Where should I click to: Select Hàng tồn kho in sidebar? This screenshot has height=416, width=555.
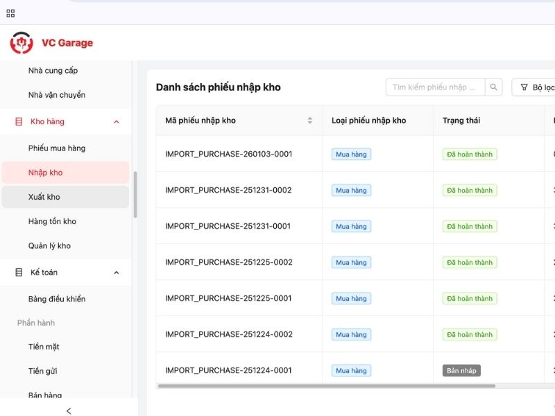point(52,221)
